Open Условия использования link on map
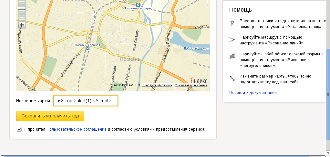The width and height of the screenshot is (330, 157). tap(191, 85)
